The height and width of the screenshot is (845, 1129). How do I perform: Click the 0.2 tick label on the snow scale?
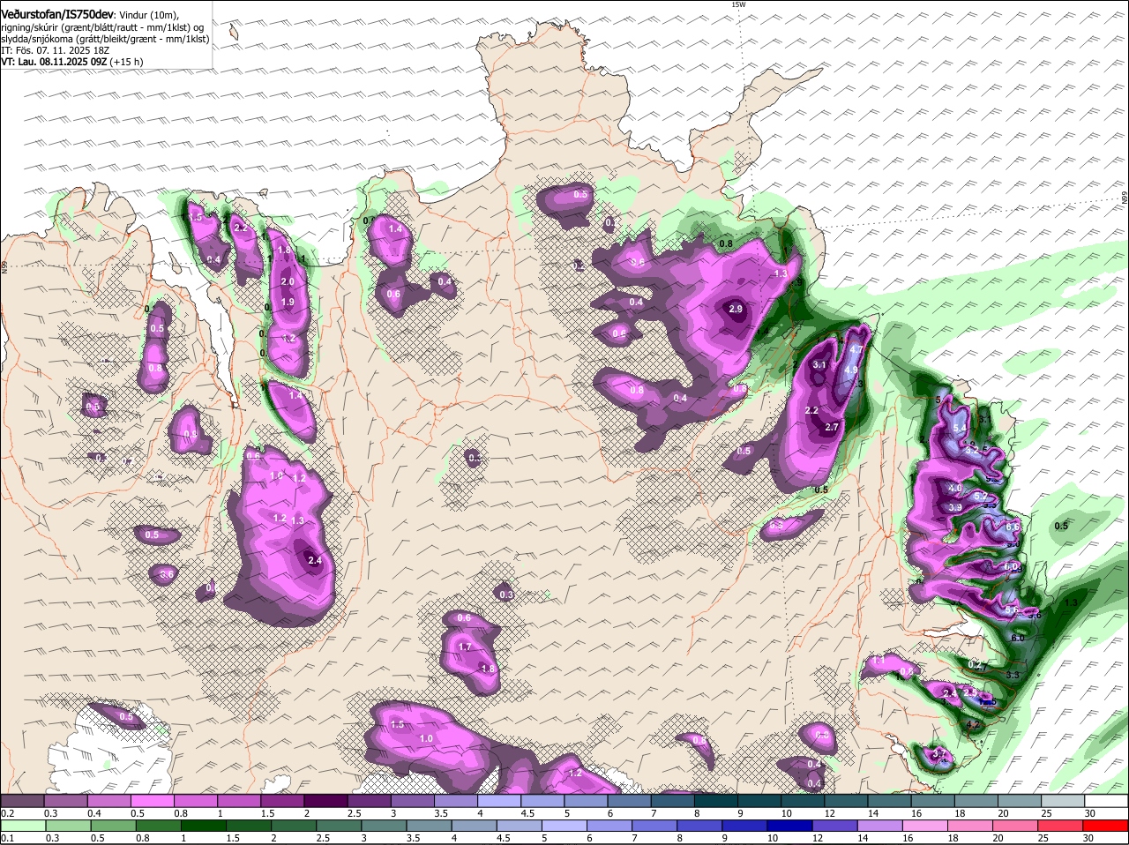[x=7, y=812]
